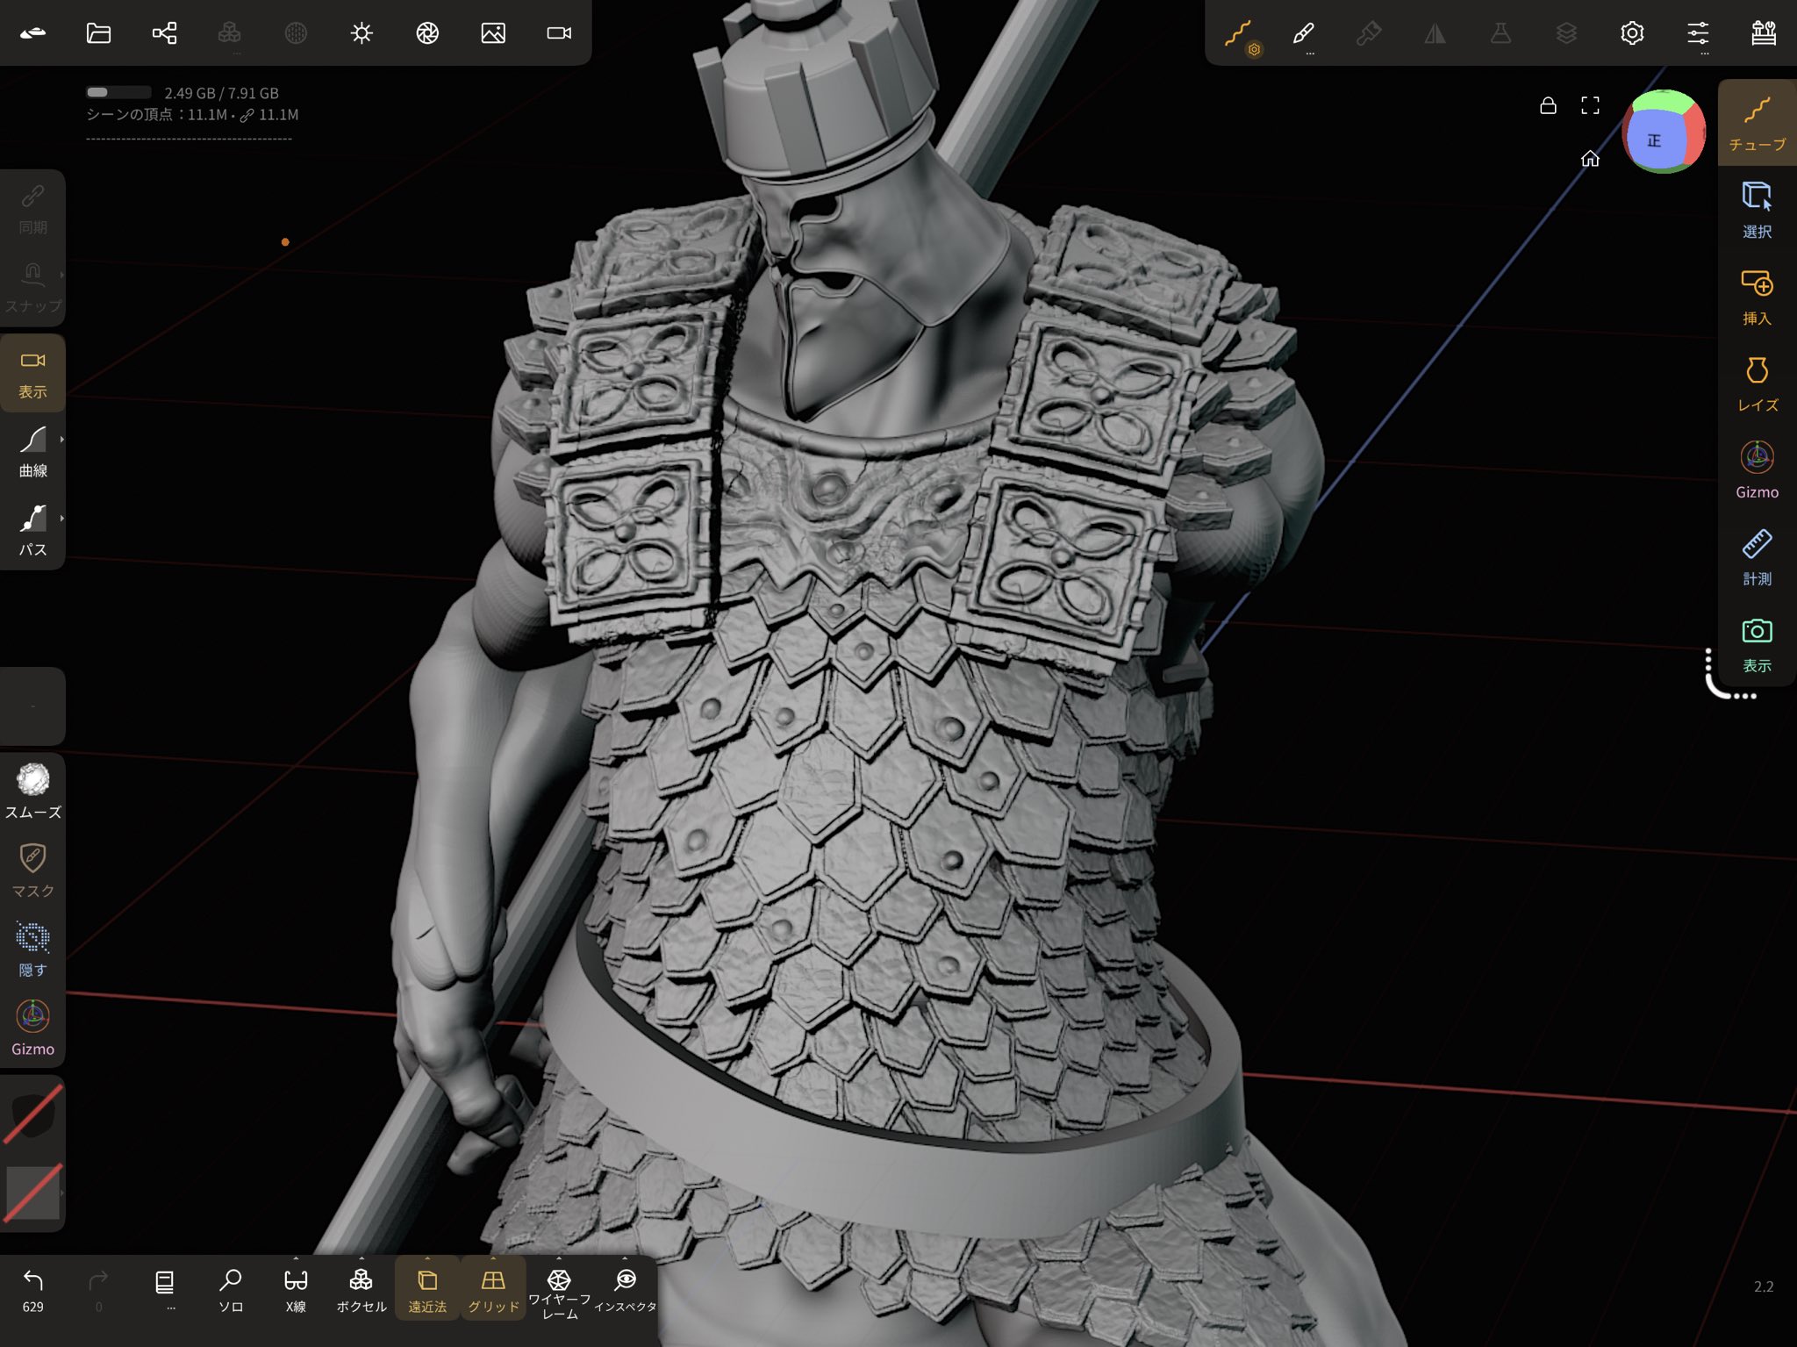The height and width of the screenshot is (1347, 1797).
Task: Click the Home reset view button
Action: click(x=1590, y=159)
